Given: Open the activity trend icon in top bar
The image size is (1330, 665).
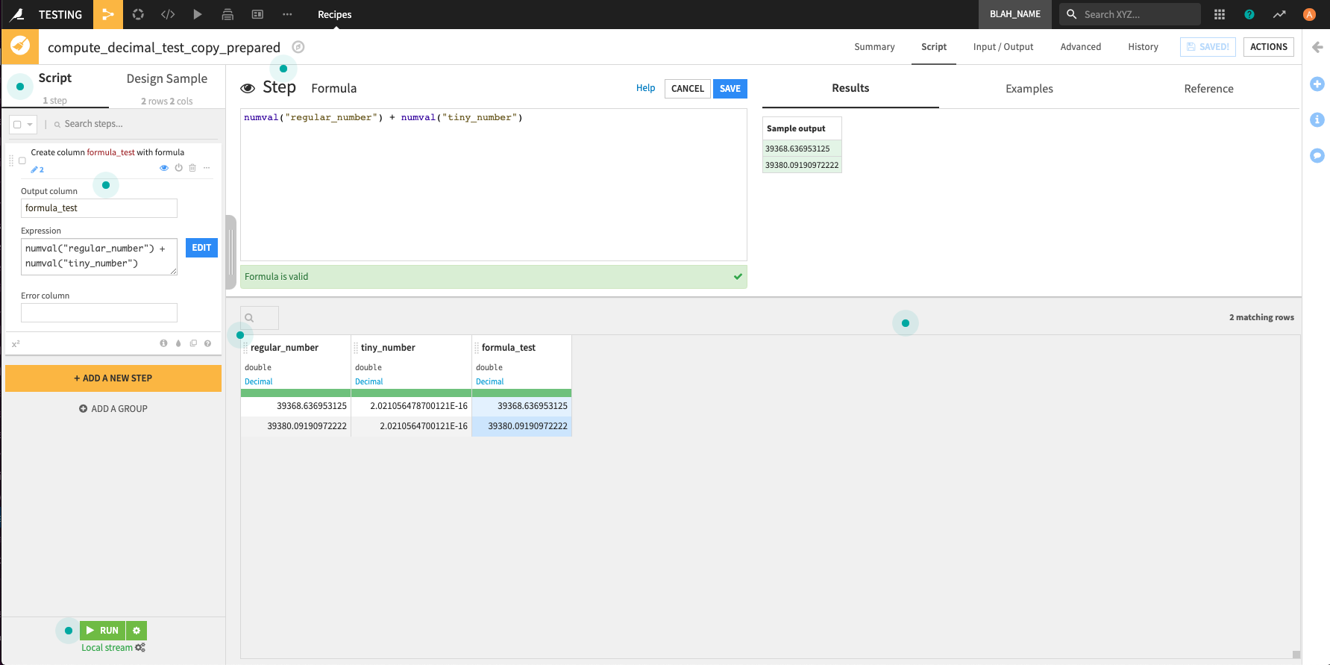Looking at the screenshot, I should [x=1279, y=14].
